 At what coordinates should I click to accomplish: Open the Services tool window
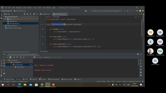77,79
